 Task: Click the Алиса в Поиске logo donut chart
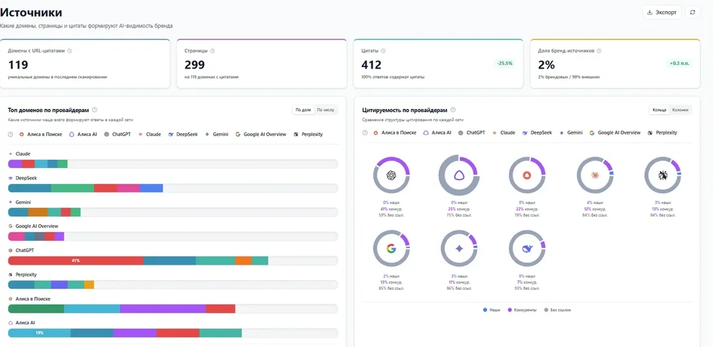click(527, 175)
